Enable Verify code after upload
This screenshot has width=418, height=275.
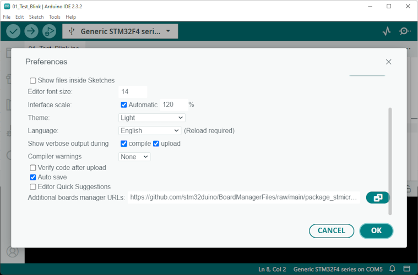[x=33, y=168]
